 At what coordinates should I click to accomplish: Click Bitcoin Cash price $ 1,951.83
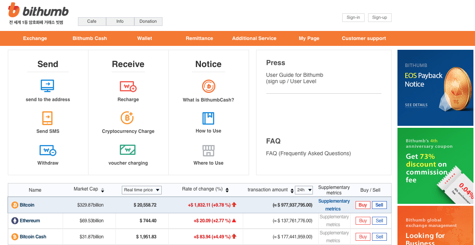click(x=146, y=237)
